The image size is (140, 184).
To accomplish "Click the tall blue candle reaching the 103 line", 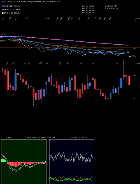I will (x=15, y=81).
